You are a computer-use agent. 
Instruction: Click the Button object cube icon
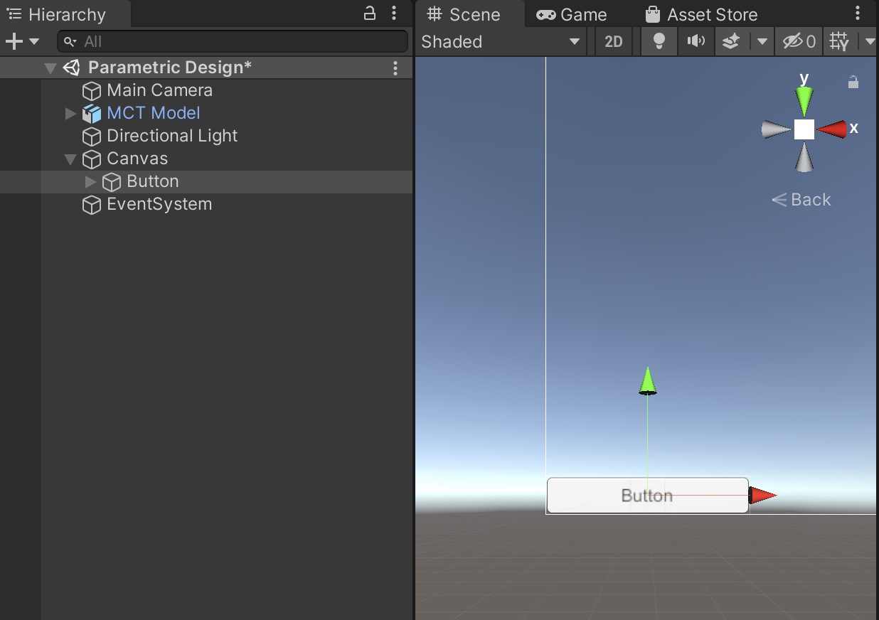point(112,182)
